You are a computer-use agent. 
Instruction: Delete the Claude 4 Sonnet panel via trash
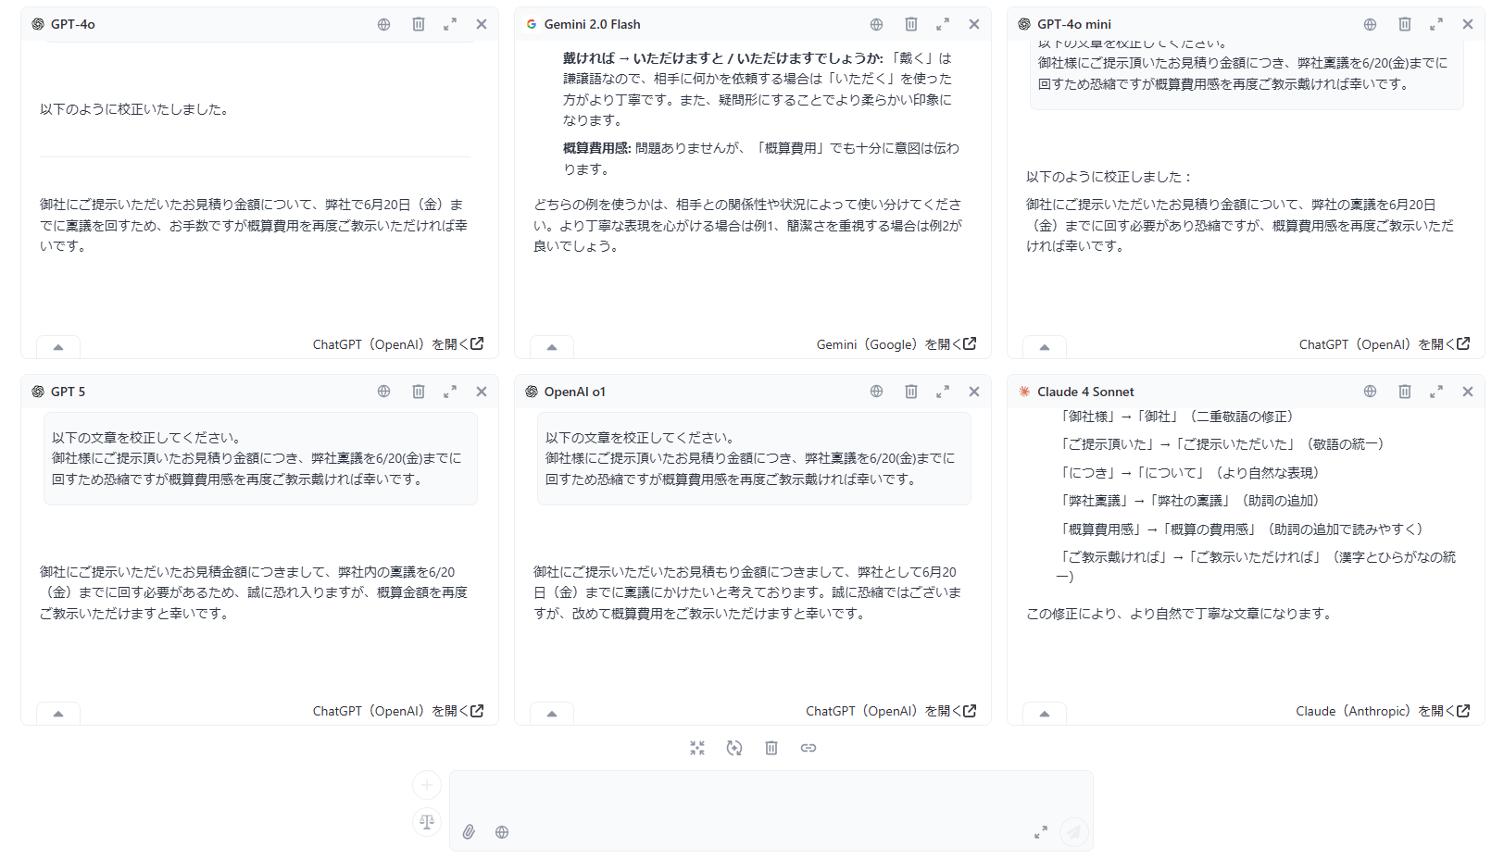[1405, 392]
